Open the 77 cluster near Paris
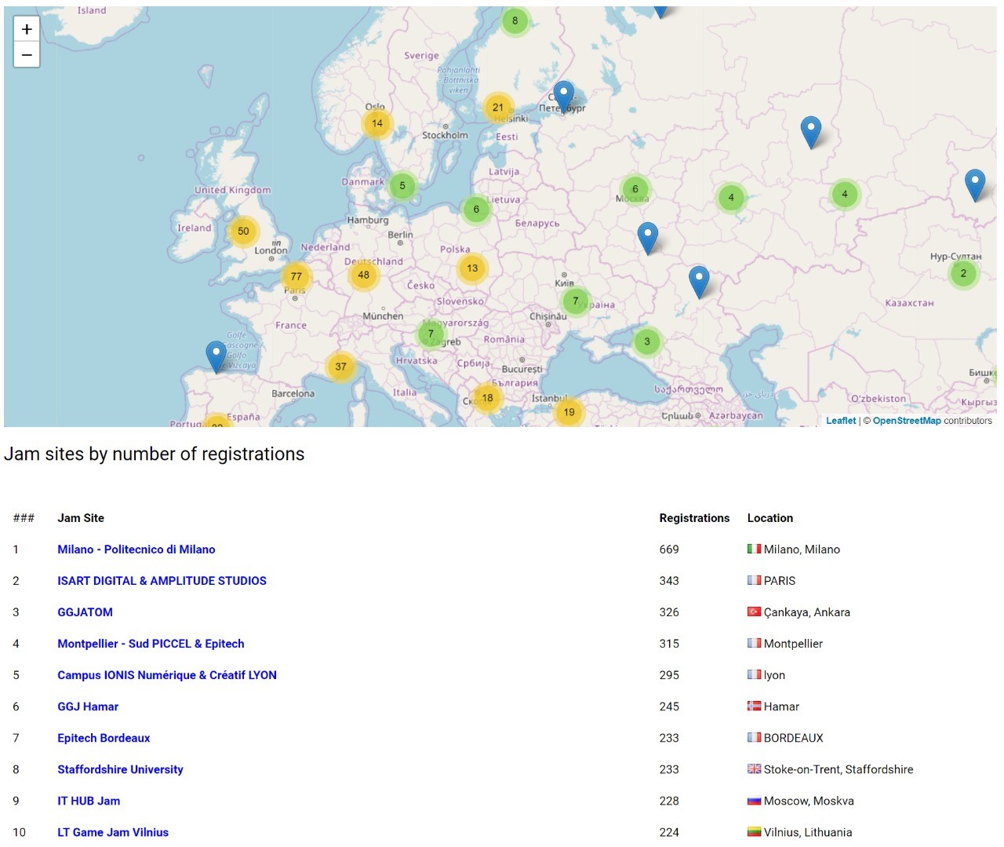This screenshot has height=847, width=1004. tap(296, 276)
